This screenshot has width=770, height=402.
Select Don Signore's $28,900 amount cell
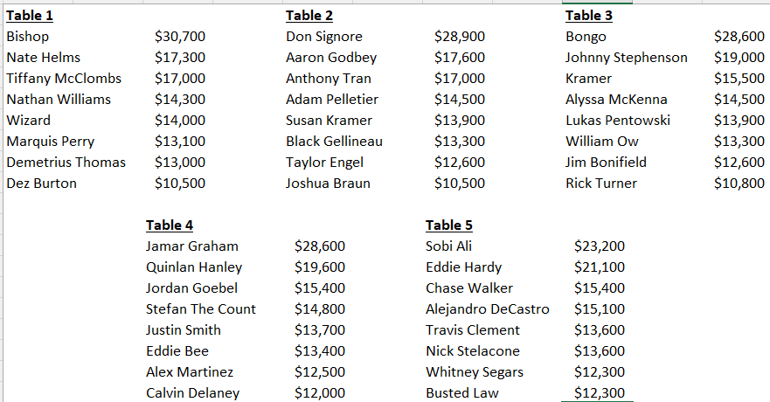pyautogui.click(x=460, y=37)
